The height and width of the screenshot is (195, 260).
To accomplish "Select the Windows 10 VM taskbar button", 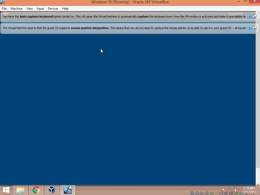I will (x=68, y=190).
